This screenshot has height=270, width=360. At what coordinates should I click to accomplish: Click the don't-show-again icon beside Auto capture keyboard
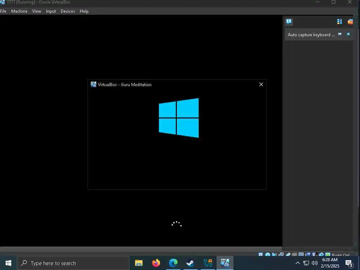click(340, 34)
